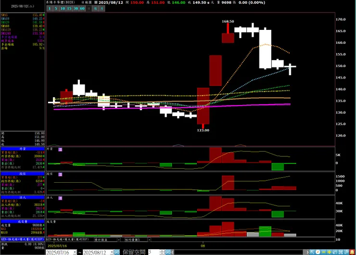The image size is (356, 255).
Task: Click the fit-to-screen frame icon
Action: (x=341, y=252)
